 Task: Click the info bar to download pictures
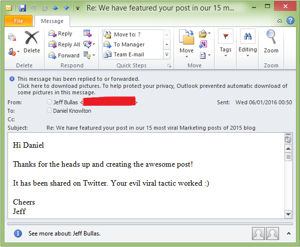(x=150, y=85)
